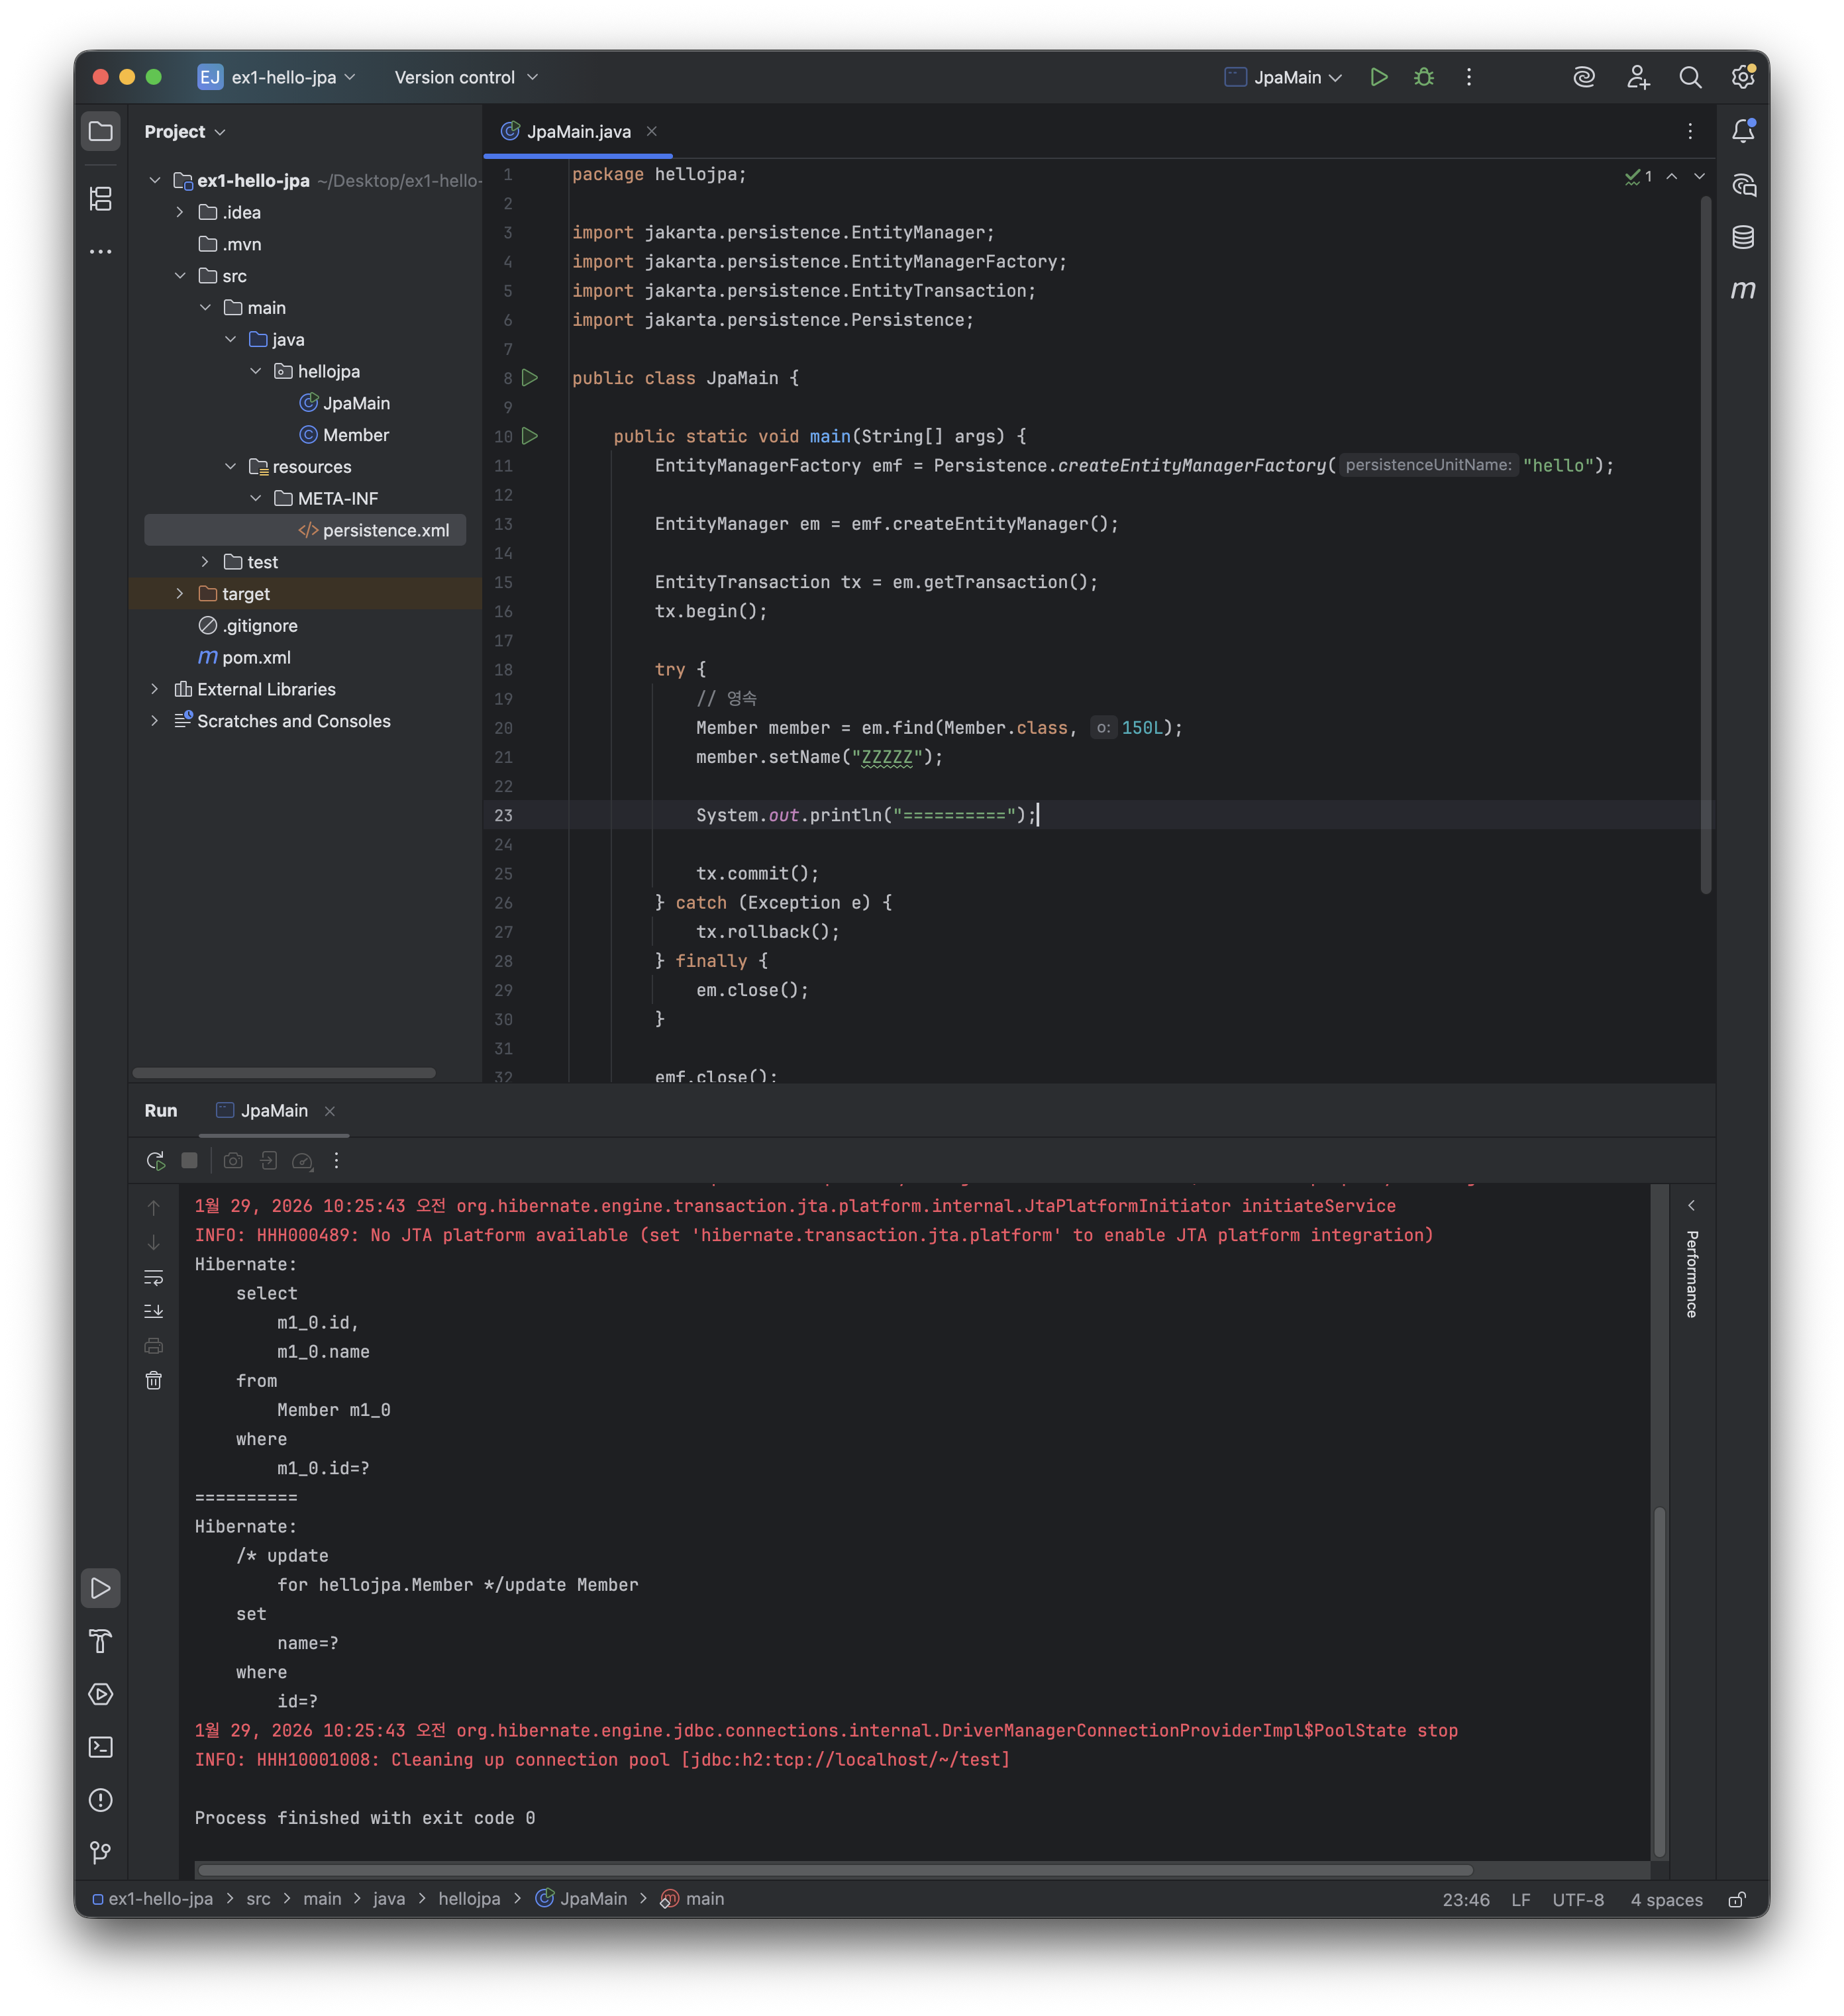Open the Database tool window
This screenshot has height=2016, width=1844.
point(1742,237)
